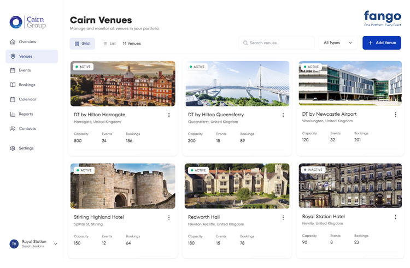Viewport: 410px width, 268px height.
Task: Click the Add Venue button
Action: tap(382, 43)
